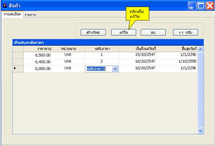Click start date 16/10/2547 in 6,000.00 row

[x=138, y=69]
